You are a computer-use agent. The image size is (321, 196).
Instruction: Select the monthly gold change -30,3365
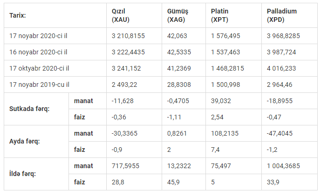tap(124, 133)
